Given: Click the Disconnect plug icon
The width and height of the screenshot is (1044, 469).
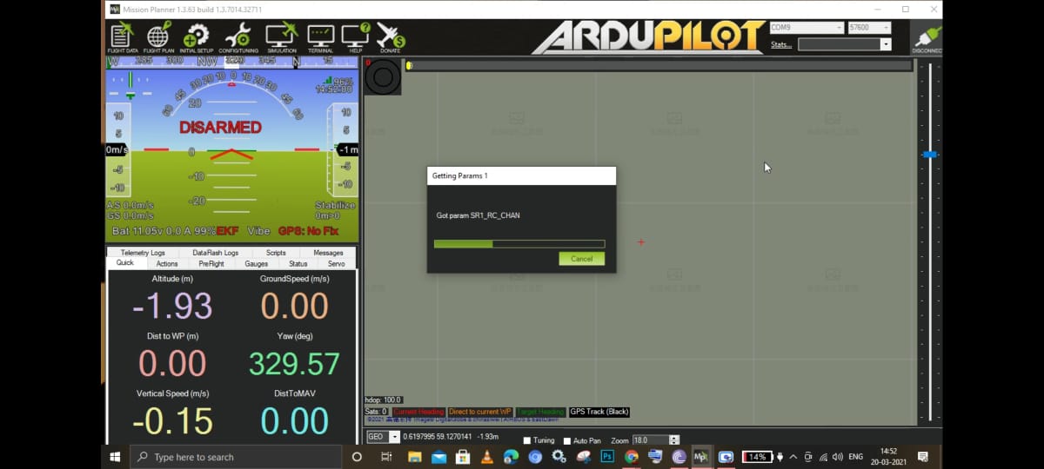Looking at the screenshot, I should pyautogui.click(x=927, y=40).
